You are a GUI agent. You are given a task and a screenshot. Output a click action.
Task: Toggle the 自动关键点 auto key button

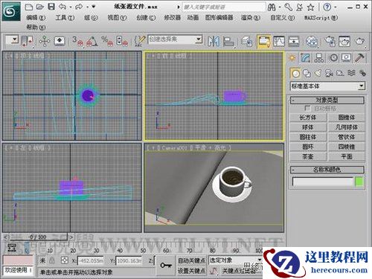192,260
